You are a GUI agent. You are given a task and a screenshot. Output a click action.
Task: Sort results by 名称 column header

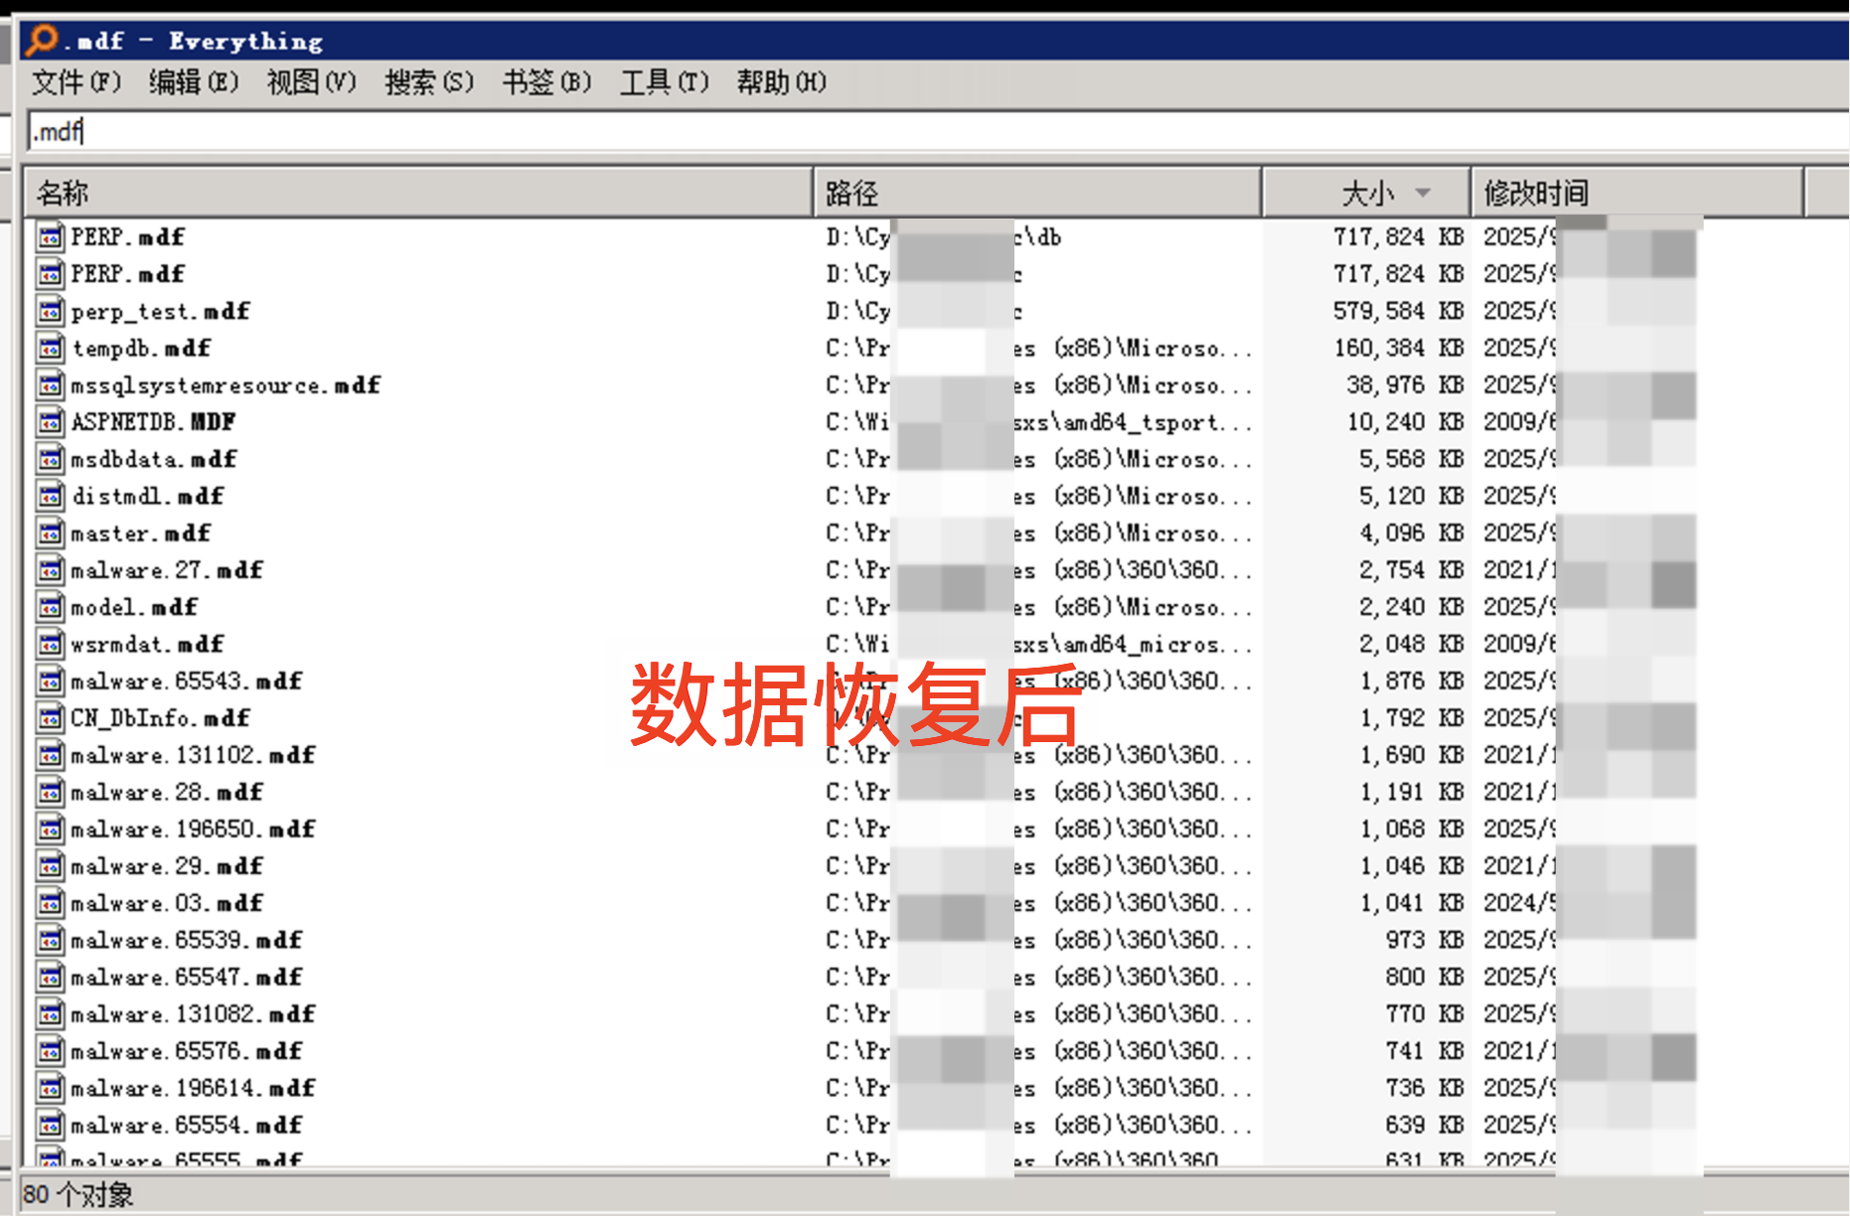(417, 193)
